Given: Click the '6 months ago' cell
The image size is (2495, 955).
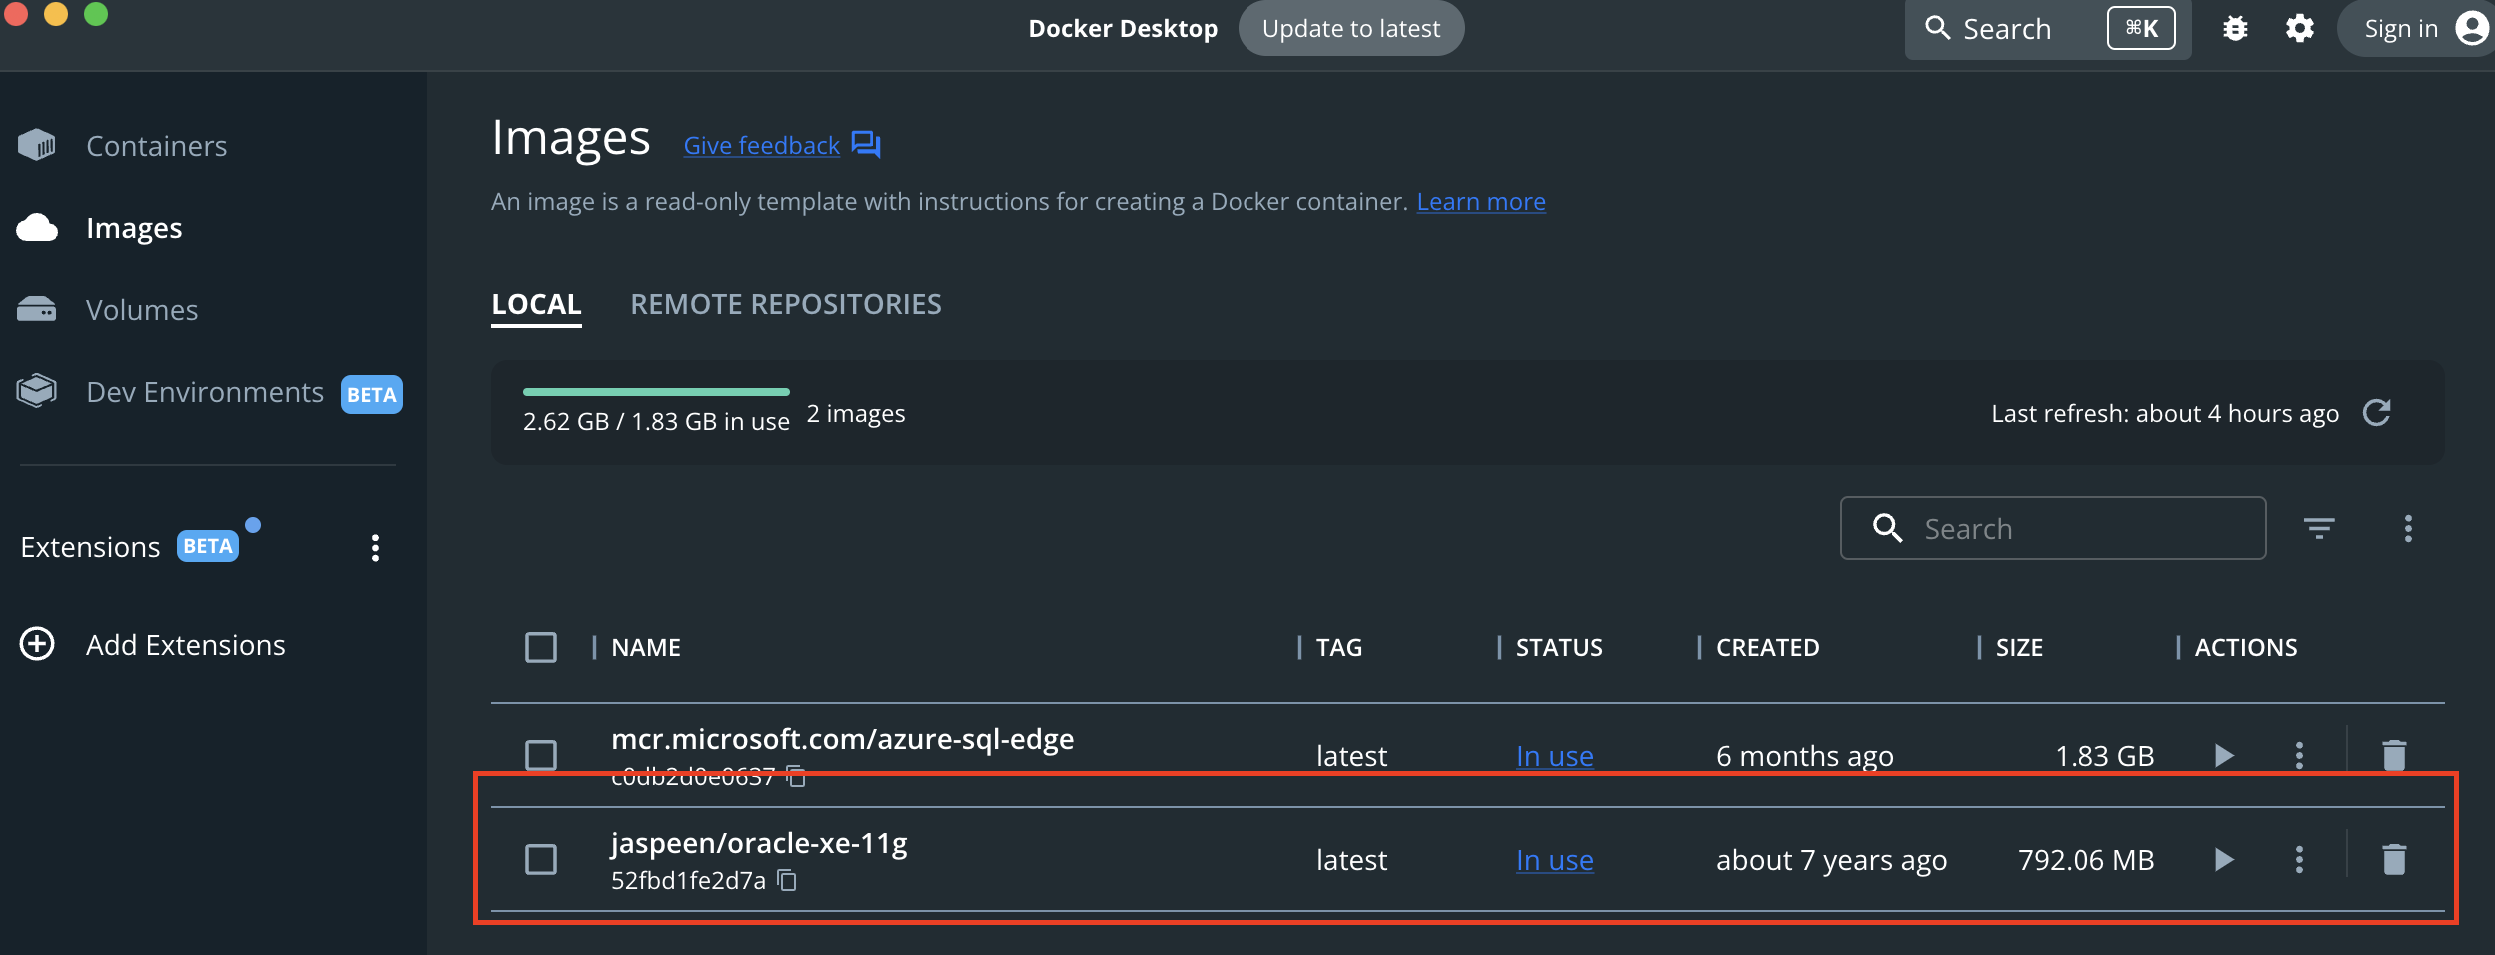Looking at the screenshot, I should (x=1804, y=756).
